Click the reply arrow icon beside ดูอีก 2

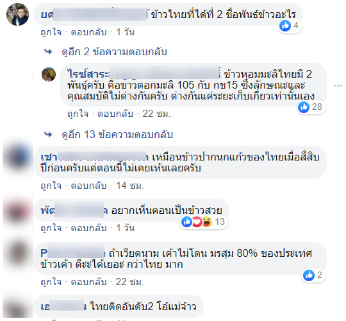coord(48,52)
